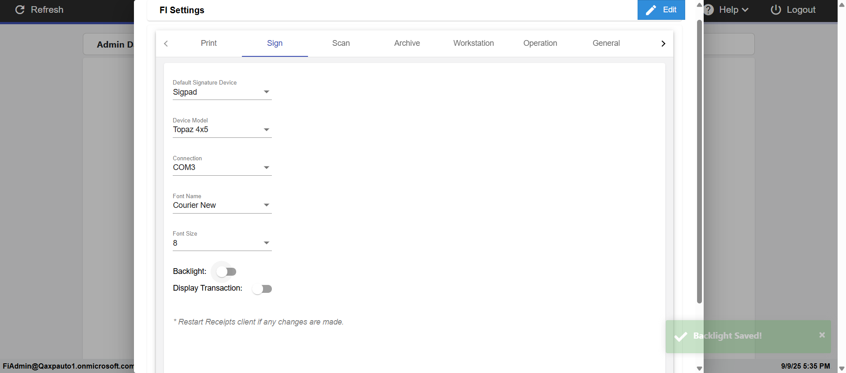The width and height of the screenshot is (846, 373).
Task: Click the Refresh button label
Action: point(47,10)
